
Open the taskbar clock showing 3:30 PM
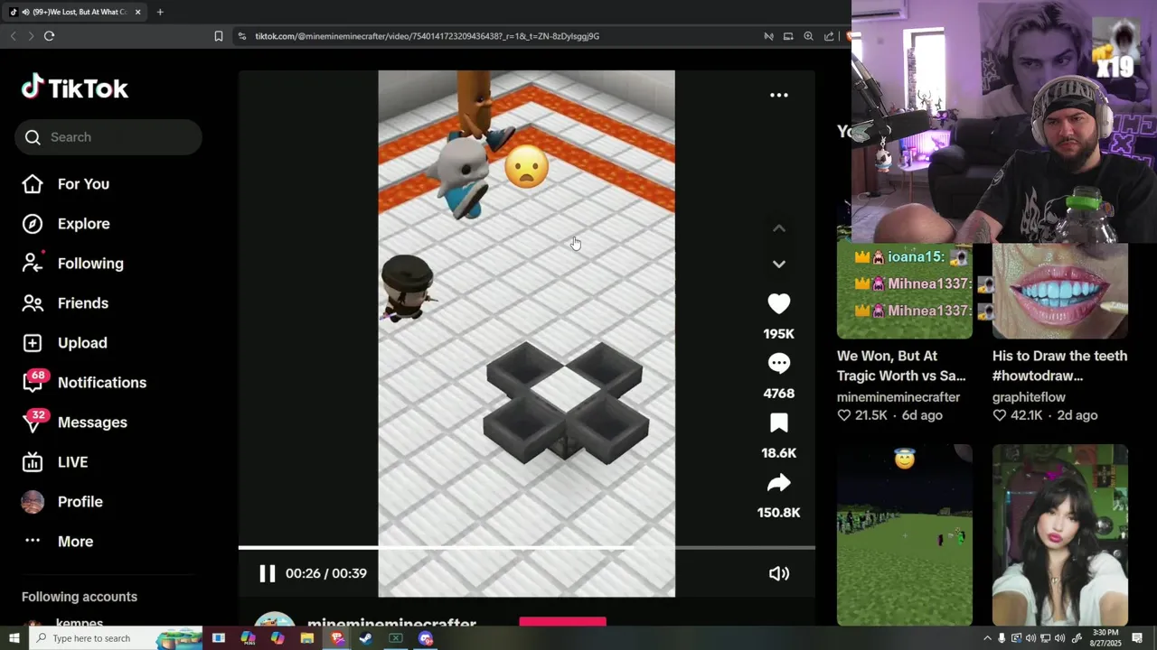(1106, 638)
